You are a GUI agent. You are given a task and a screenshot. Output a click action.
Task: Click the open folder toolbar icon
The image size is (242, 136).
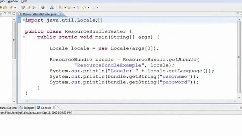click(x=5, y=8)
